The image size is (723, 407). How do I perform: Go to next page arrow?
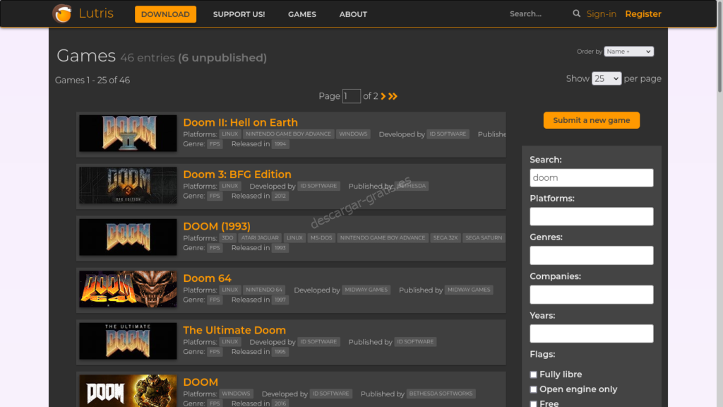(383, 96)
